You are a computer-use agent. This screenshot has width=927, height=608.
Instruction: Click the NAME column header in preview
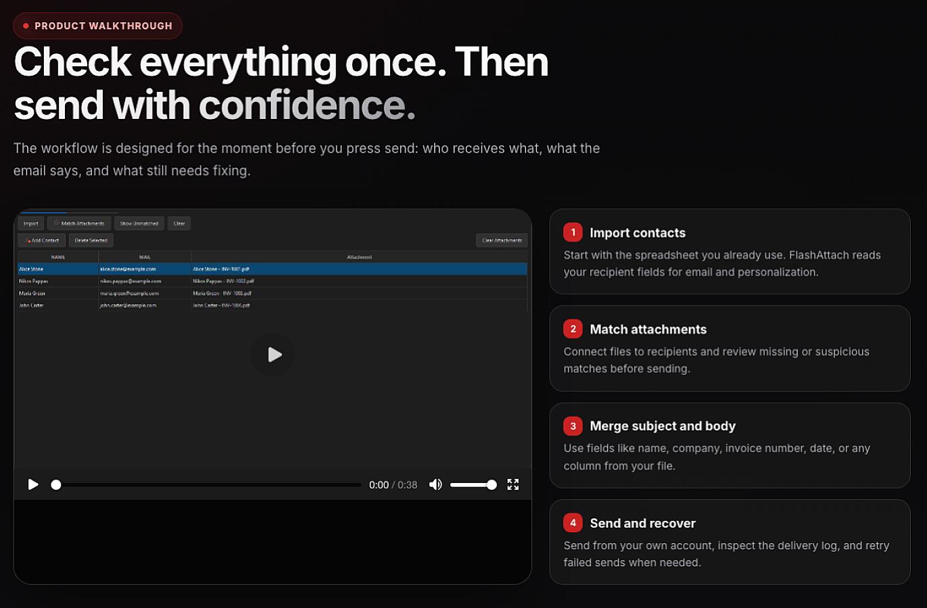click(x=58, y=257)
